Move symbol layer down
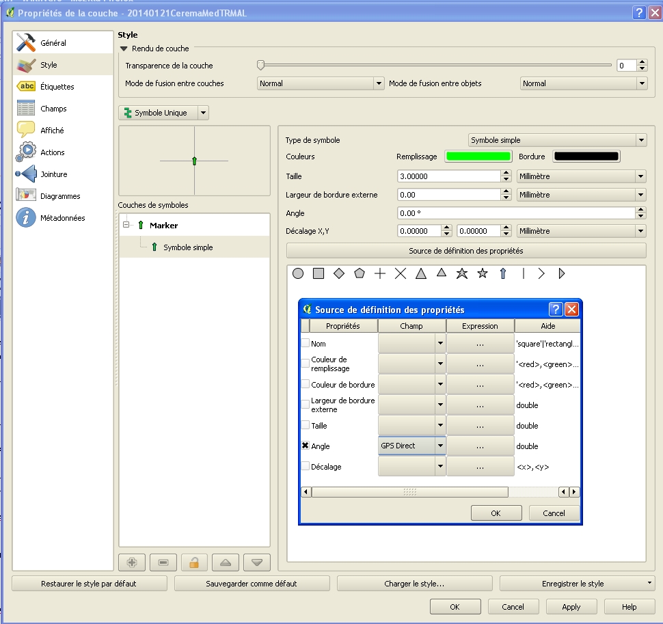Viewport: 663px width, 624px height. pyautogui.click(x=257, y=562)
